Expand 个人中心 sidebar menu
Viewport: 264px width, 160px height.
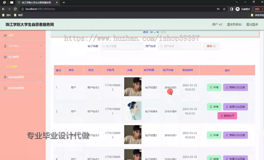pyautogui.click(x=23, y=46)
